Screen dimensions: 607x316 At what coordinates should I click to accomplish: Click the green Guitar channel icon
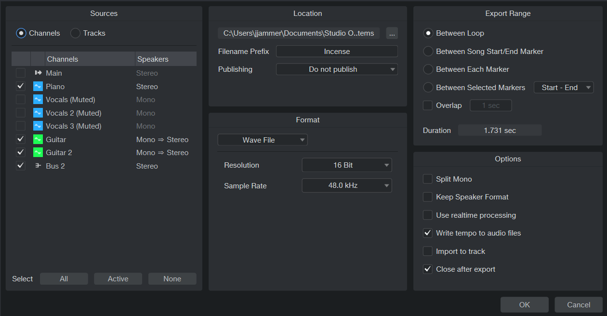coord(38,139)
